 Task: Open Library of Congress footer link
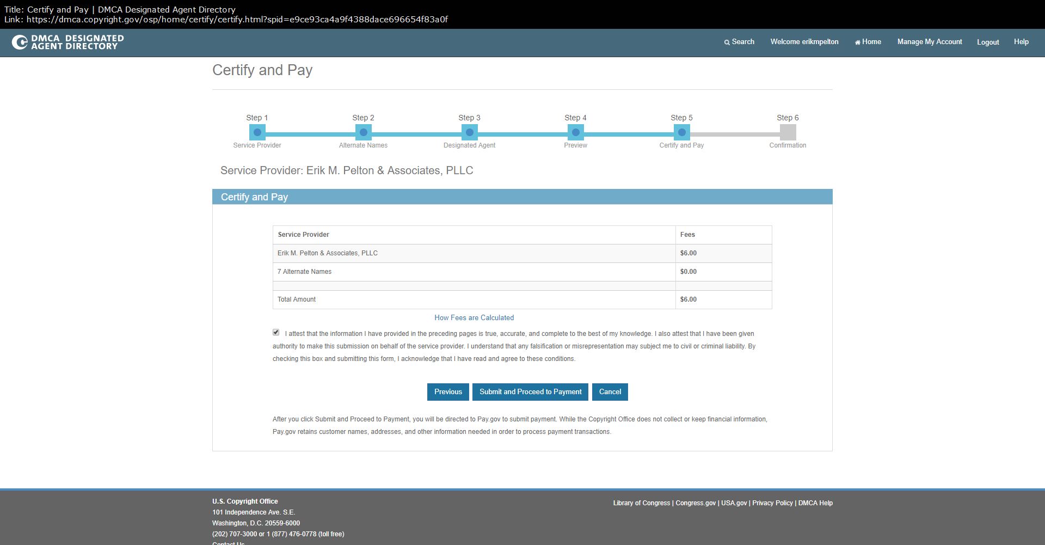[642, 503]
